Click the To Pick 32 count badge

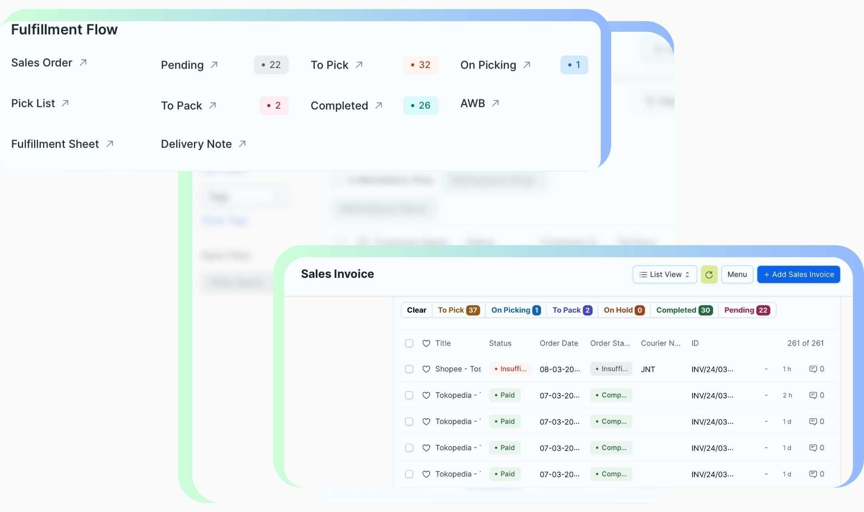point(420,65)
